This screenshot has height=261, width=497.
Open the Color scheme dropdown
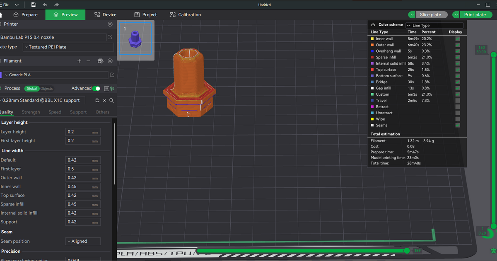pos(434,25)
